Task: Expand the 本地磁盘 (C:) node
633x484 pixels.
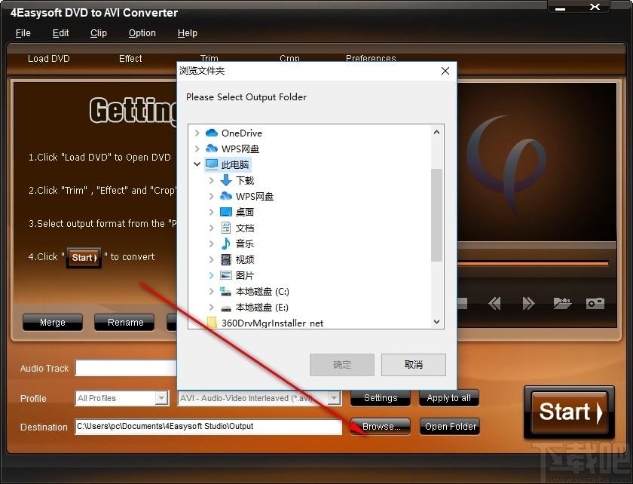Action: [x=211, y=291]
